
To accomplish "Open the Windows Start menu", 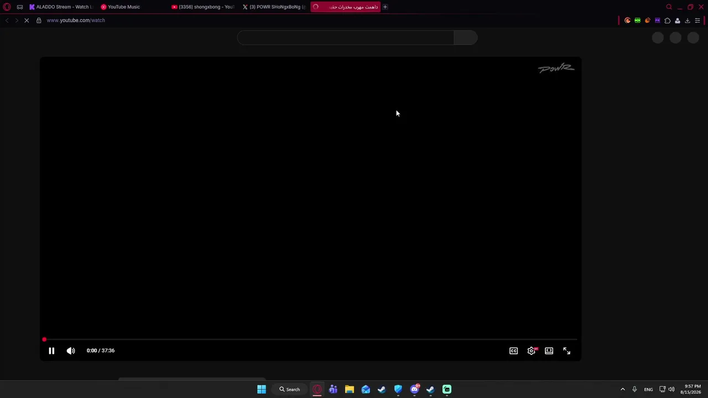I will tap(262, 389).
